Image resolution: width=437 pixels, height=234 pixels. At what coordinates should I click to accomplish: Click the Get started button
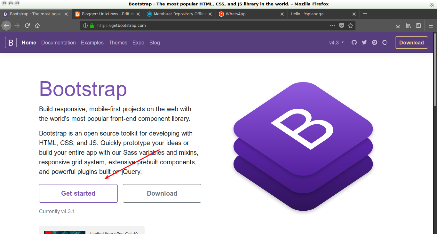78,193
